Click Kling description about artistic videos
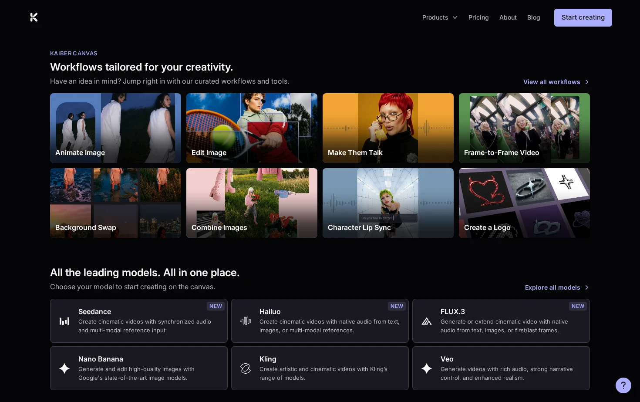640x402 pixels. point(323,373)
